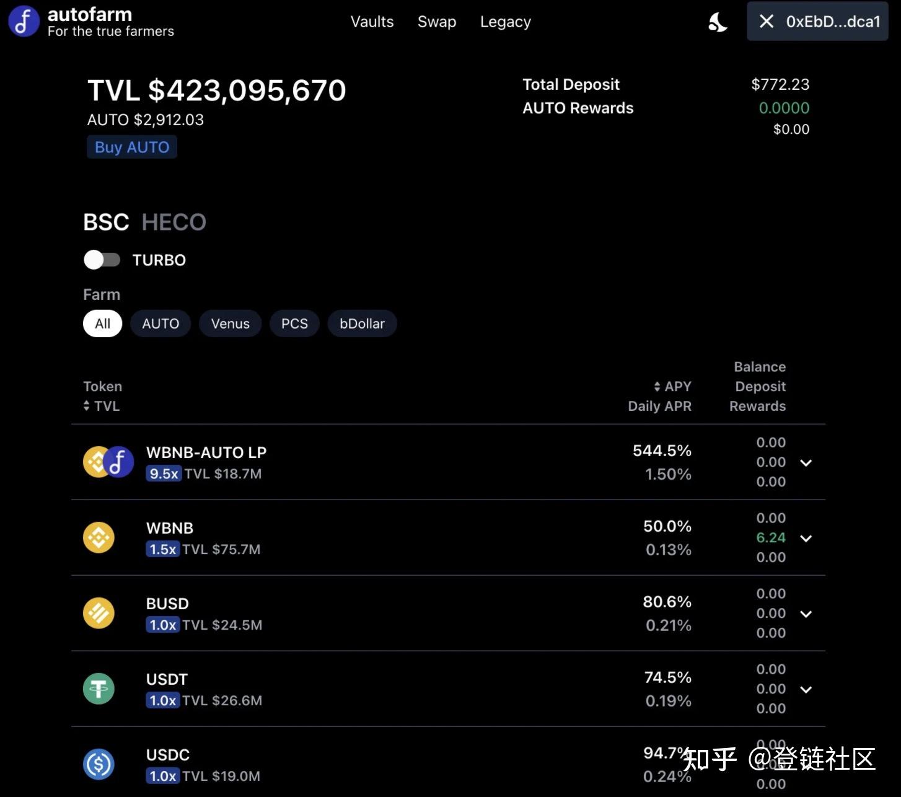Click the Total Deposit $772.23 value
This screenshot has height=797, width=901.
point(780,84)
